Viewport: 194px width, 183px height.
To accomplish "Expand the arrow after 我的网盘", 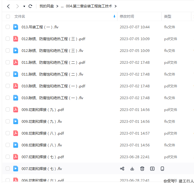I will 57,6.
